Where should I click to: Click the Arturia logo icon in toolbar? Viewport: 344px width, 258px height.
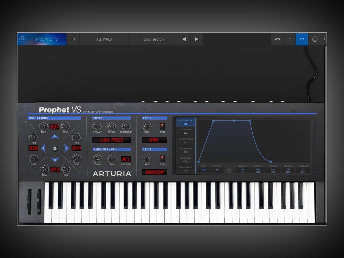click(x=23, y=39)
